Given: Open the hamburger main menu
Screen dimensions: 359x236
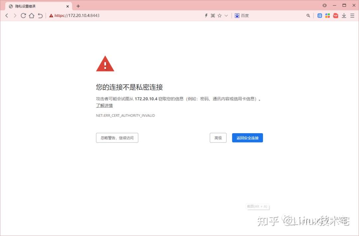Looking at the screenshot, I should click(352, 16).
